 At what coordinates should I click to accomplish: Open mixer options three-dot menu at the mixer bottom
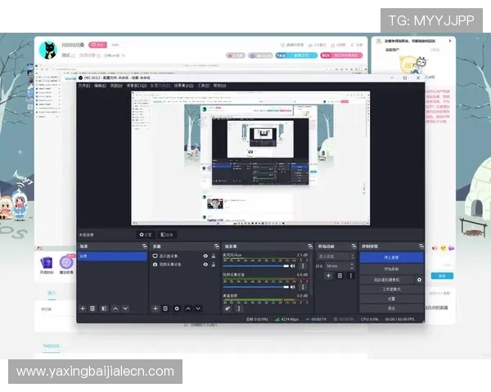(x=239, y=309)
